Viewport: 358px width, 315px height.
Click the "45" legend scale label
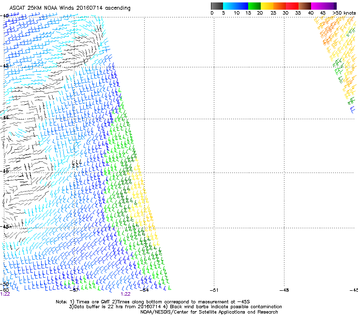(x=323, y=13)
